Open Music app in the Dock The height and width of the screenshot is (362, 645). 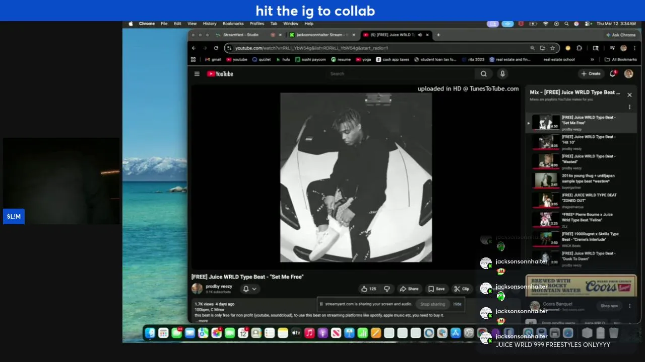coord(309,333)
